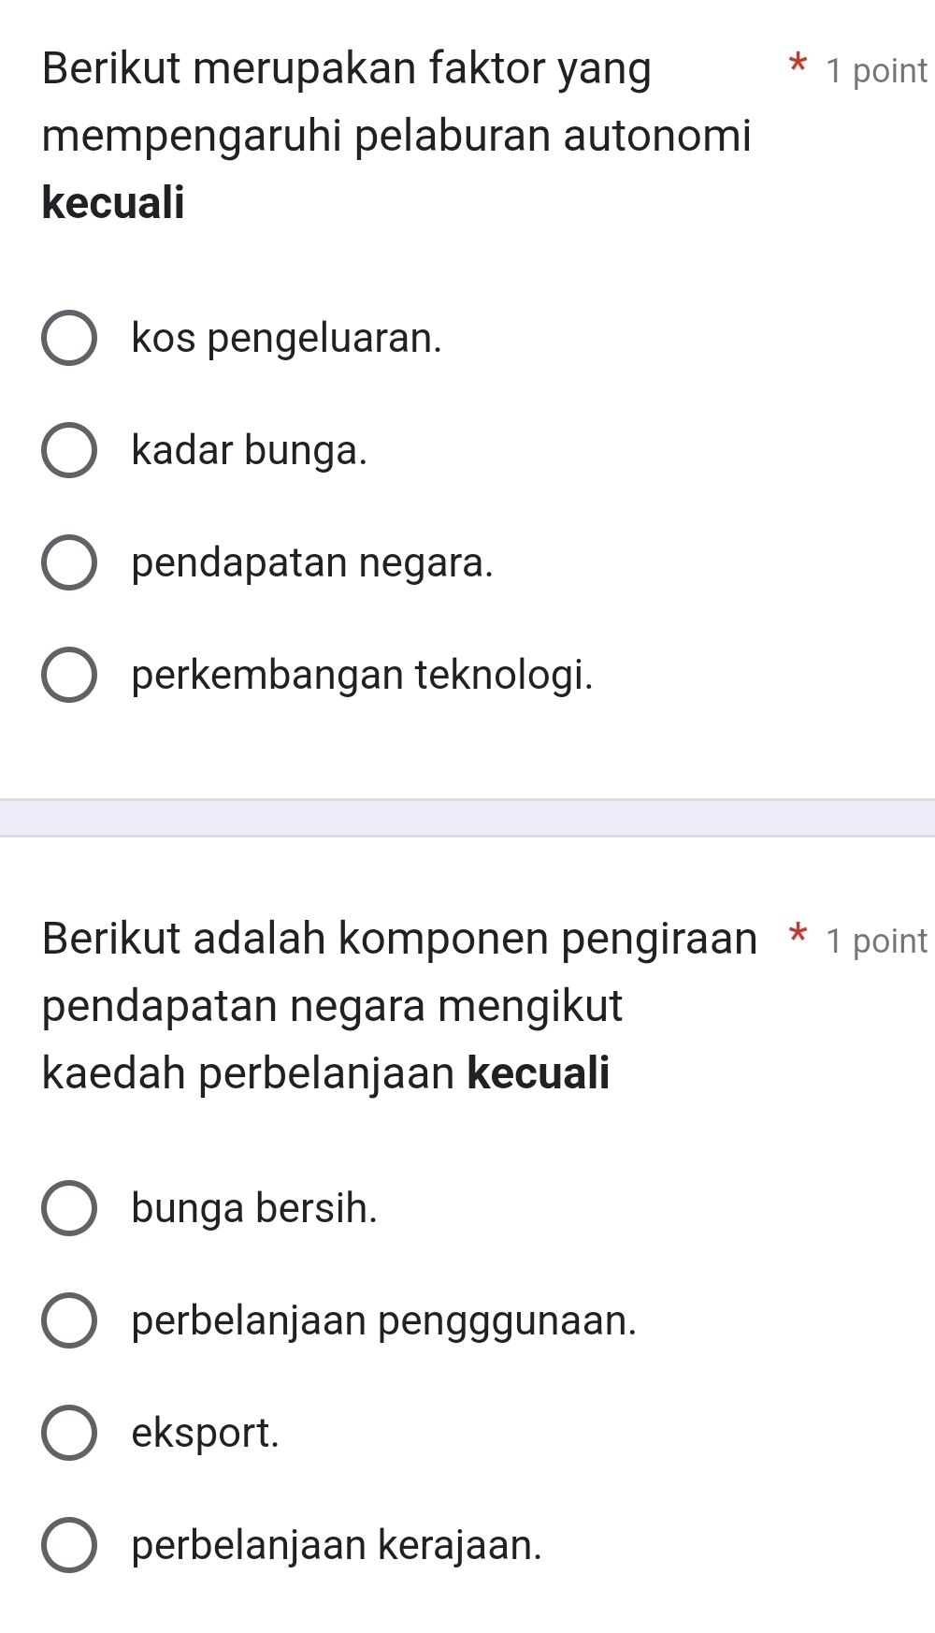Screen dimensions: 935x1633
Task: Select the 'bunga bersih' radio button
Action: click(x=68, y=1208)
